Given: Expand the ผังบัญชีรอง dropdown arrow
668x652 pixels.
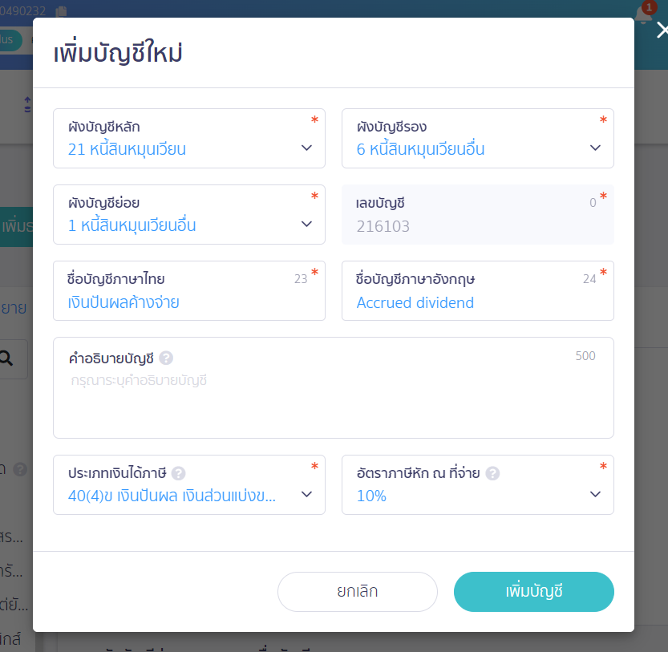Looking at the screenshot, I should point(595,148).
